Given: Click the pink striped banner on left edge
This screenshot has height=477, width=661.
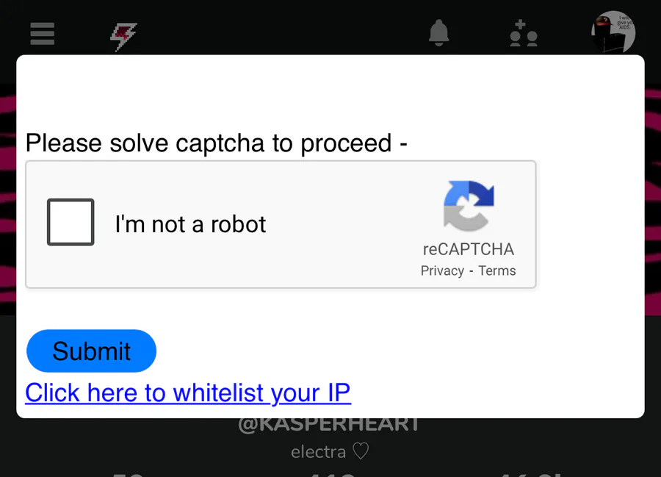Looking at the screenshot, I should pos(8,198).
